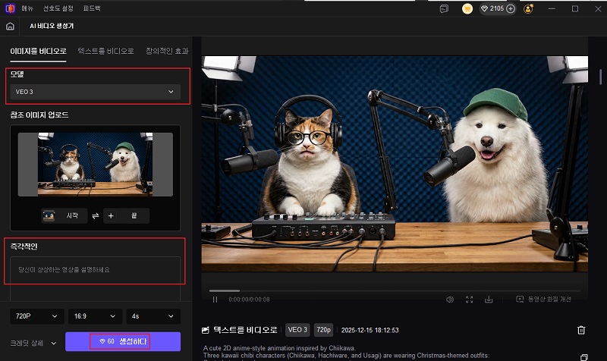
Task: Click the 0:00:00/0:00:08 time display
Action: point(249,300)
